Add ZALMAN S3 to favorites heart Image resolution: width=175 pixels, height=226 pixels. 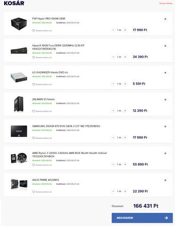[33, 111]
